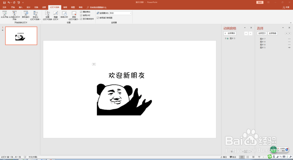Select 图片 8 in the selection pane
Screen dimensions: 293x160
[263, 45]
